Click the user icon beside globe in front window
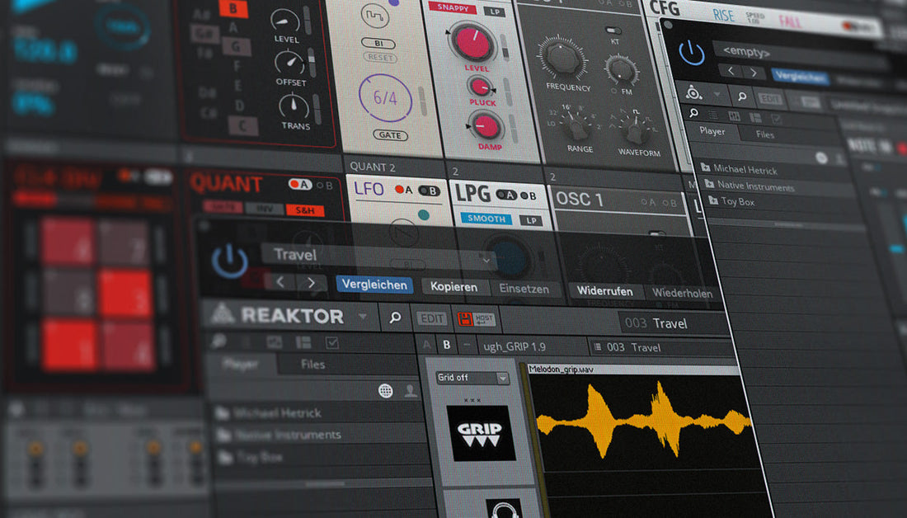 pyautogui.click(x=411, y=391)
